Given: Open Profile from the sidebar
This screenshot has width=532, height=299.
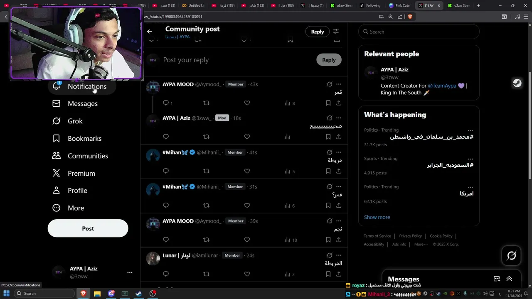Looking at the screenshot, I should (x=70, y=191).
